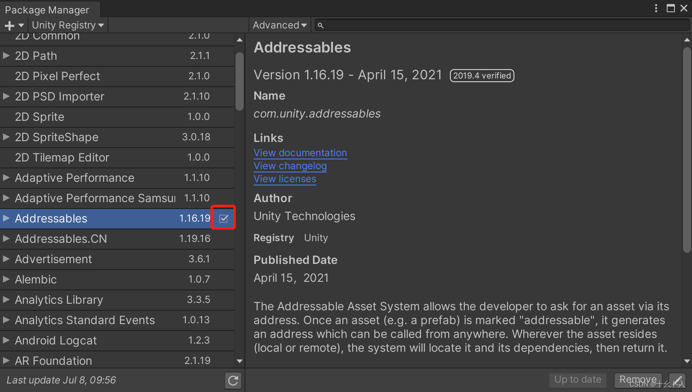Screen dimensions: 692x392
Task: Expand the Addressables package versions
Action: tap(6, 218)
